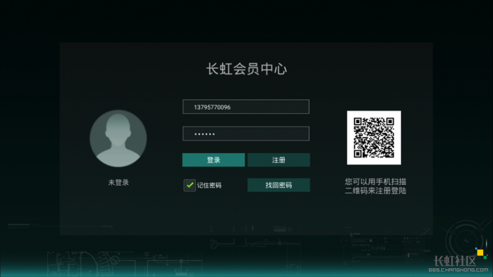Click the 找回密码 button
The image size is (493, 277).
(x=279, y=185)
